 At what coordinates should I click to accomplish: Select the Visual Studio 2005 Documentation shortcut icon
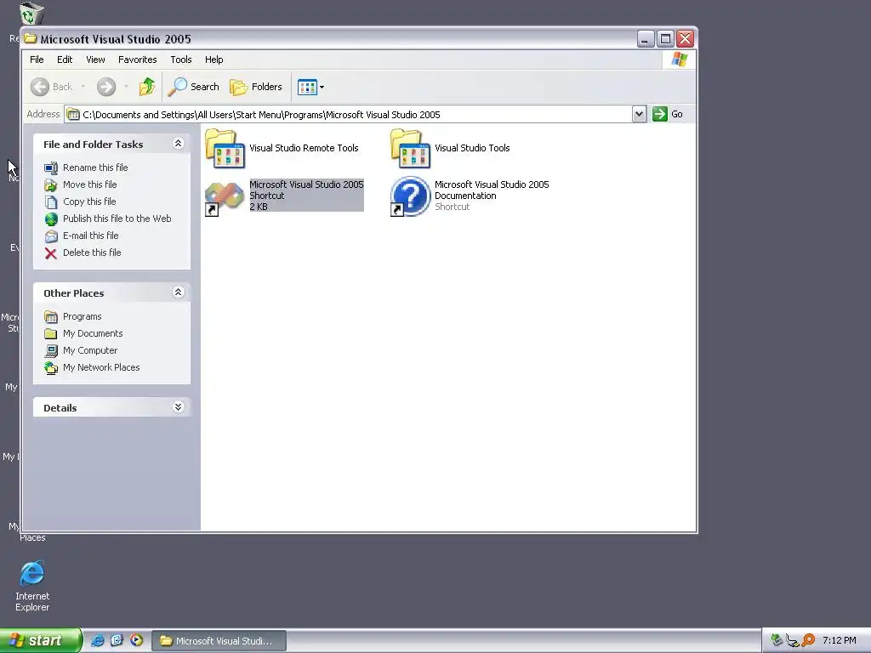(x=411, y=196)
